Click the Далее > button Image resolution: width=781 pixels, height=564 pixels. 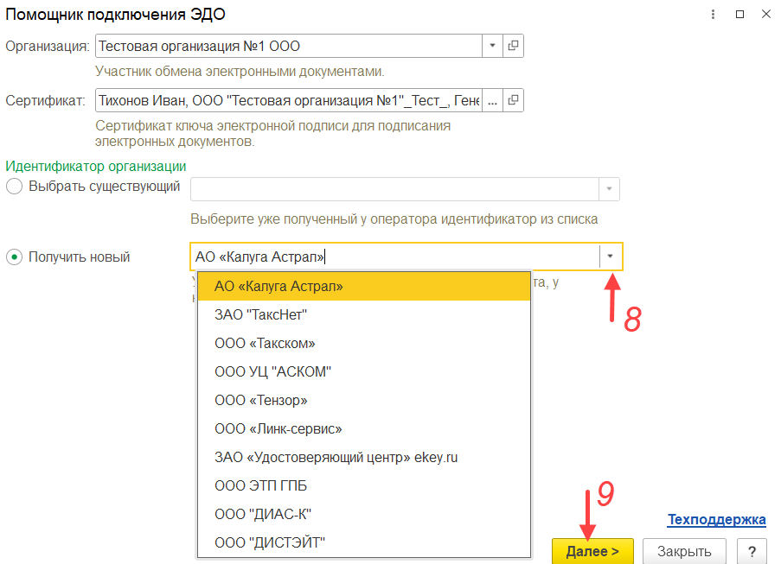pyautogui.click(x=592, y=551)
